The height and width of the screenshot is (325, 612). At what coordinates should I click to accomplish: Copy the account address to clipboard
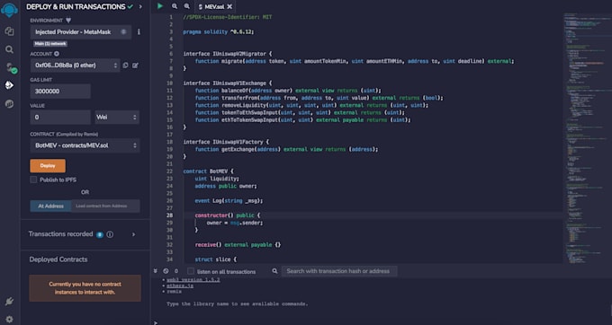tap(126, 66)
